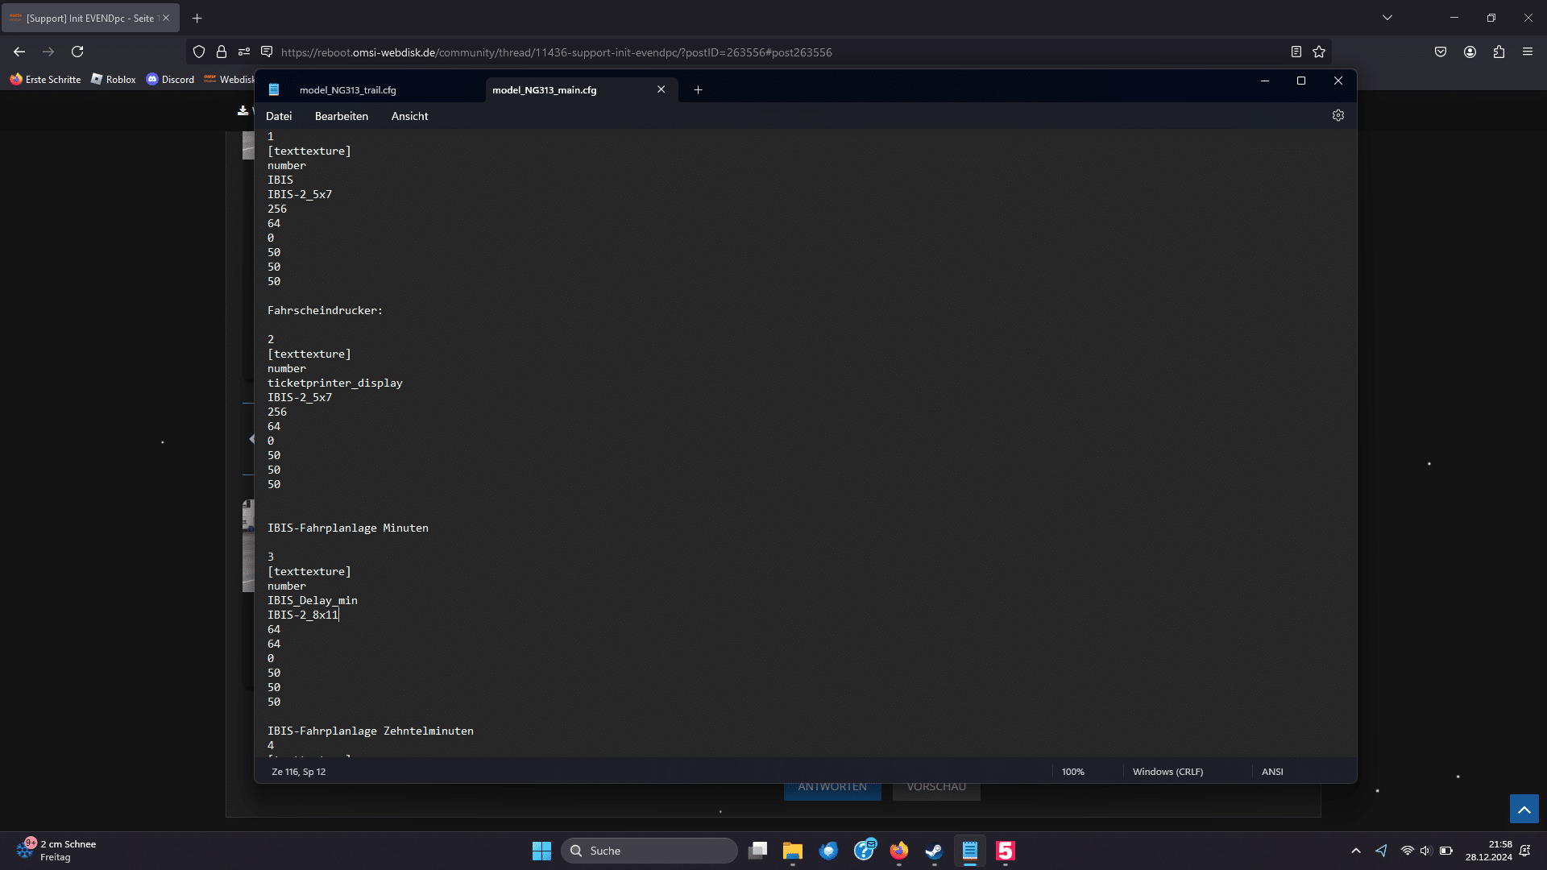Open Firefox extensions puzzle icon
The width and height of the screenshot is (1547, 870).
pyautogui.click(x=1499, y=52)
